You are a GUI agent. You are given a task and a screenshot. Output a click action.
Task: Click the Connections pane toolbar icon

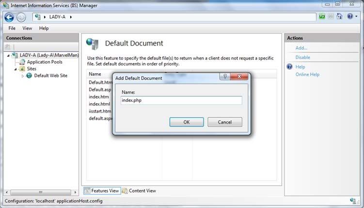(x=8, y=47)
